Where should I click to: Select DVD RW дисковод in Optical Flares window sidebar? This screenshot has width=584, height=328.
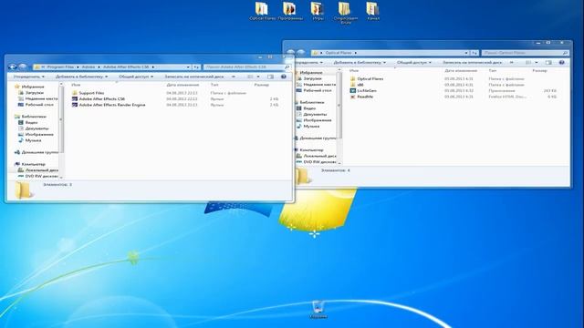click(316, 162)
